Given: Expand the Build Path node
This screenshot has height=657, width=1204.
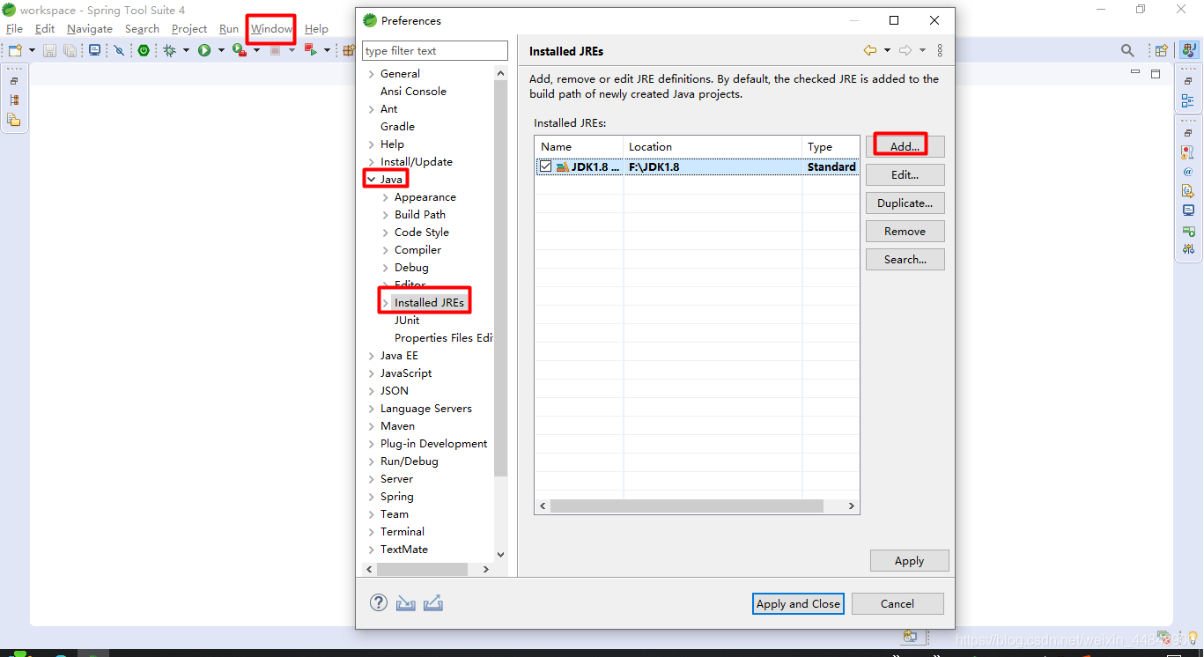Looking at the screenshot, I should click(386, 215).
